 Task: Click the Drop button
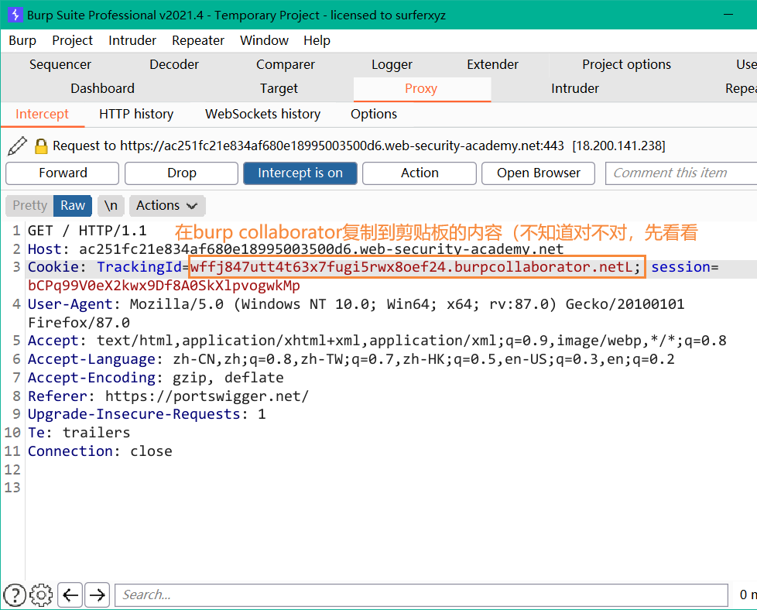[182, 173]
